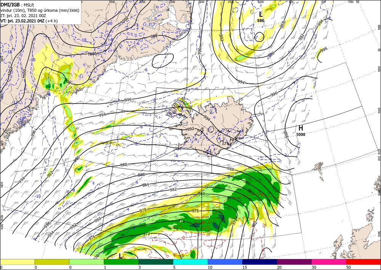Click the legend value '10'
The width and height of the screenshot is (381, 270).
tap(210, 267)
